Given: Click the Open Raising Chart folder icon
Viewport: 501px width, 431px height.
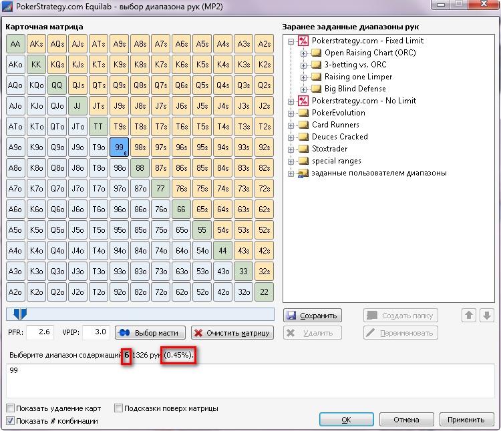Looking at the screenshot, I should pos(316,53).
